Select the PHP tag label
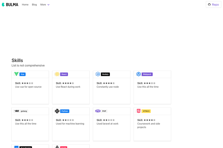The height and width of the screenshot is (148, 223). click(x=104, y=111)
